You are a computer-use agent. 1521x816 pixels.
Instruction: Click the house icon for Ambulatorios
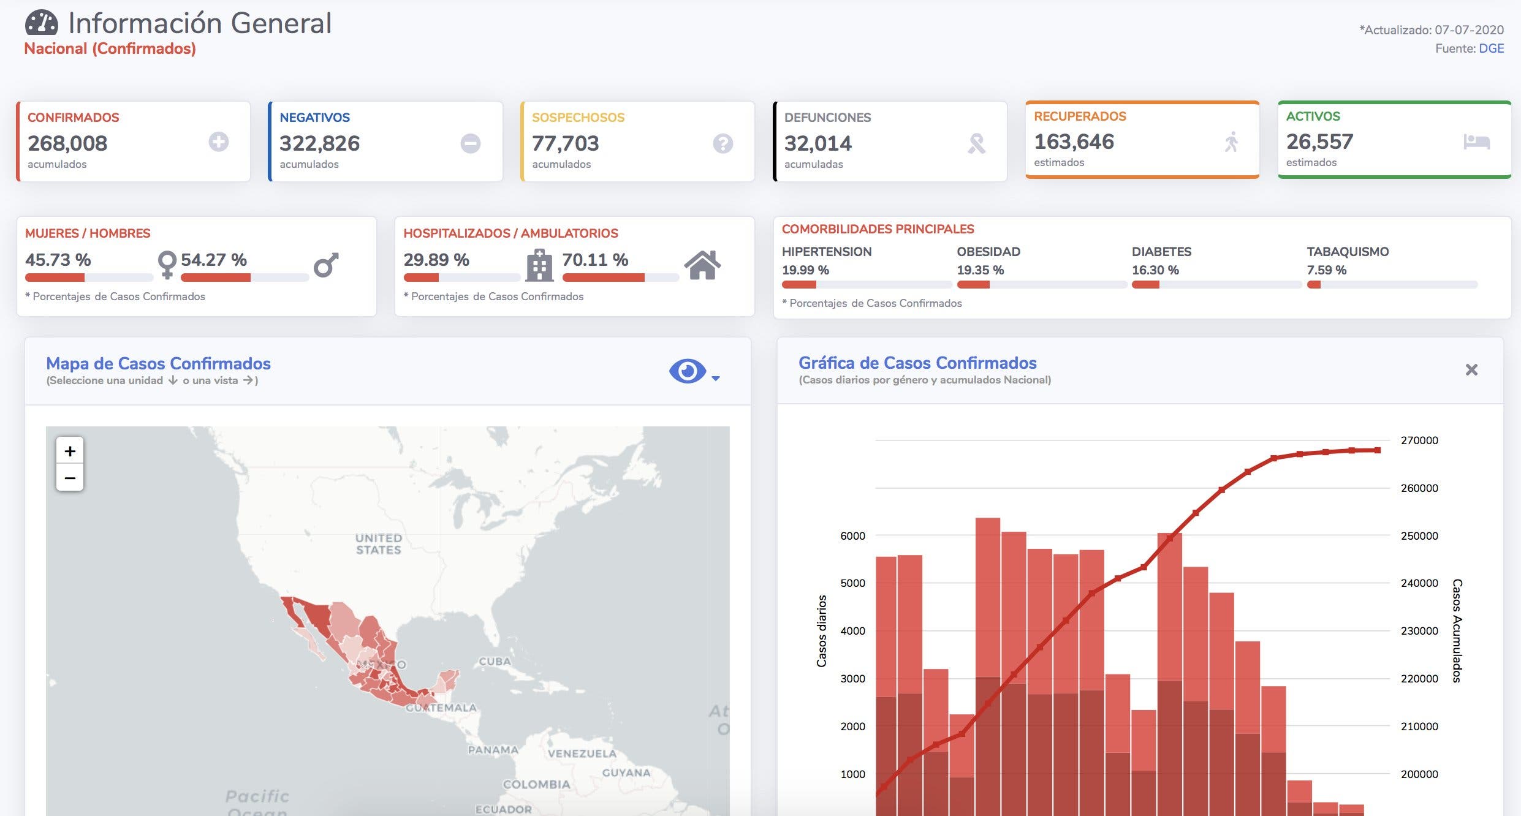[702, 265]
